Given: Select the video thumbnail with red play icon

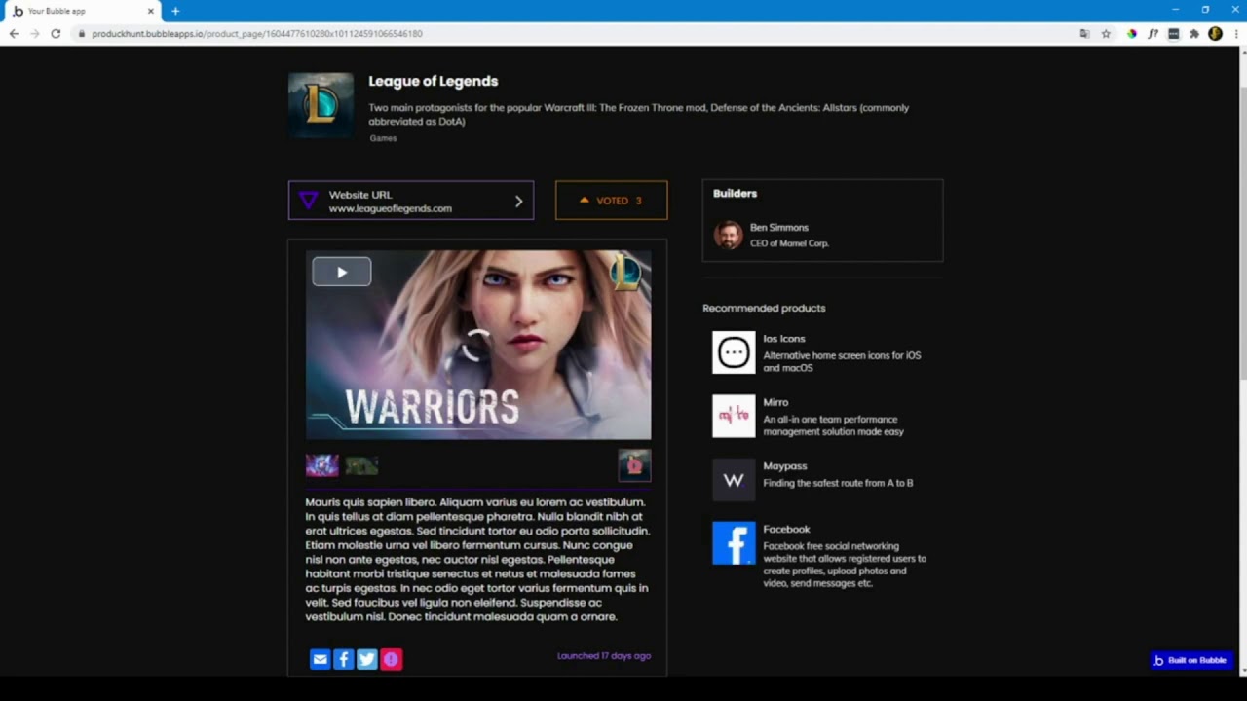Looking at the screenshot, I should [x=634, y=465].
